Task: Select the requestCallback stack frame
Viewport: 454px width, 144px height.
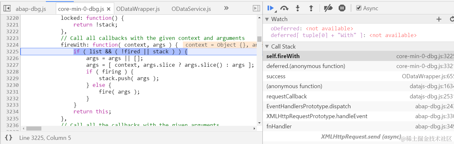Action: tap(358, 96)
